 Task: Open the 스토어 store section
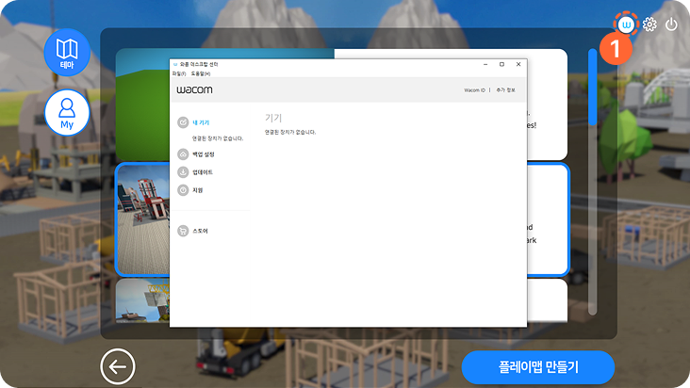pyautogui.click(x=198, y=230)
